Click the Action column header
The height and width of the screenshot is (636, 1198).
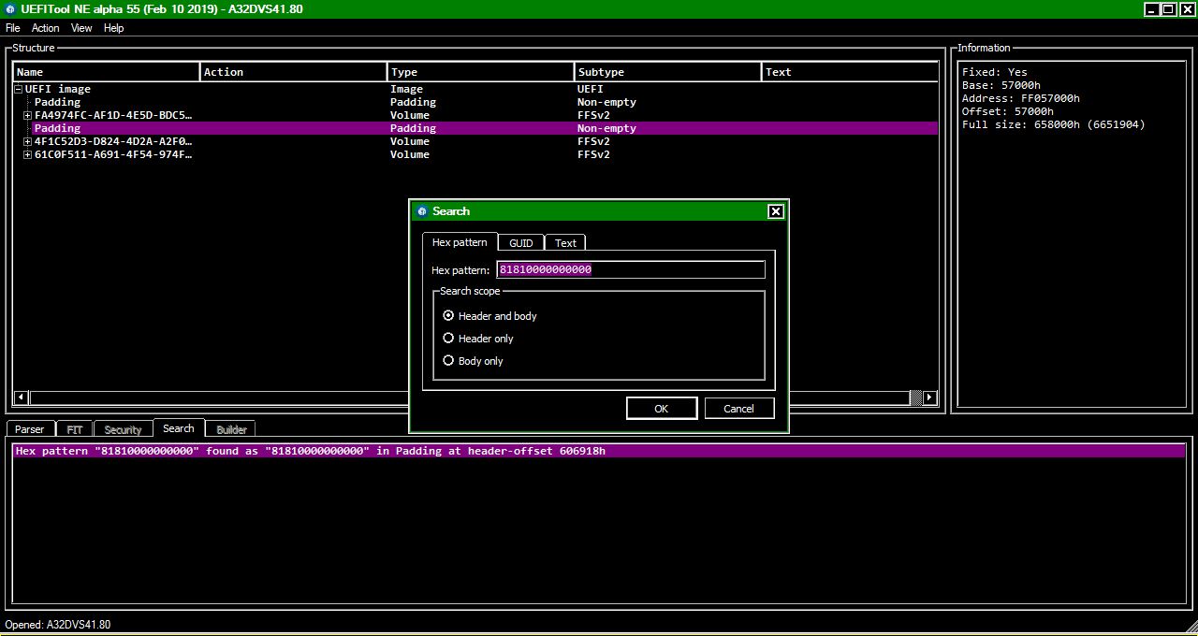pyautogui.click(x=294, y=72)
